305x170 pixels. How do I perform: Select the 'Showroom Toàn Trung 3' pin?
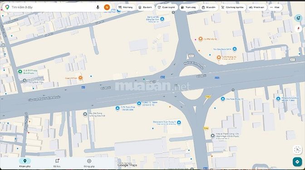tap(179, 122)
